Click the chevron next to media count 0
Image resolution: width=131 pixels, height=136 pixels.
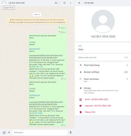(x=127, y=57)
